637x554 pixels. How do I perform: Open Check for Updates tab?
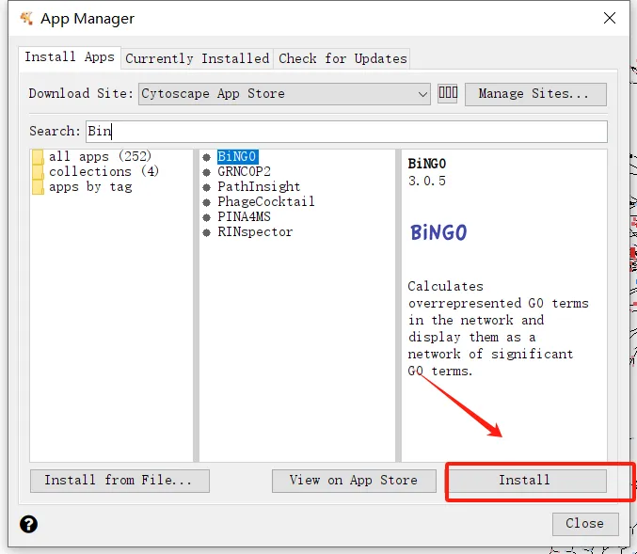(x=342, y=59)
